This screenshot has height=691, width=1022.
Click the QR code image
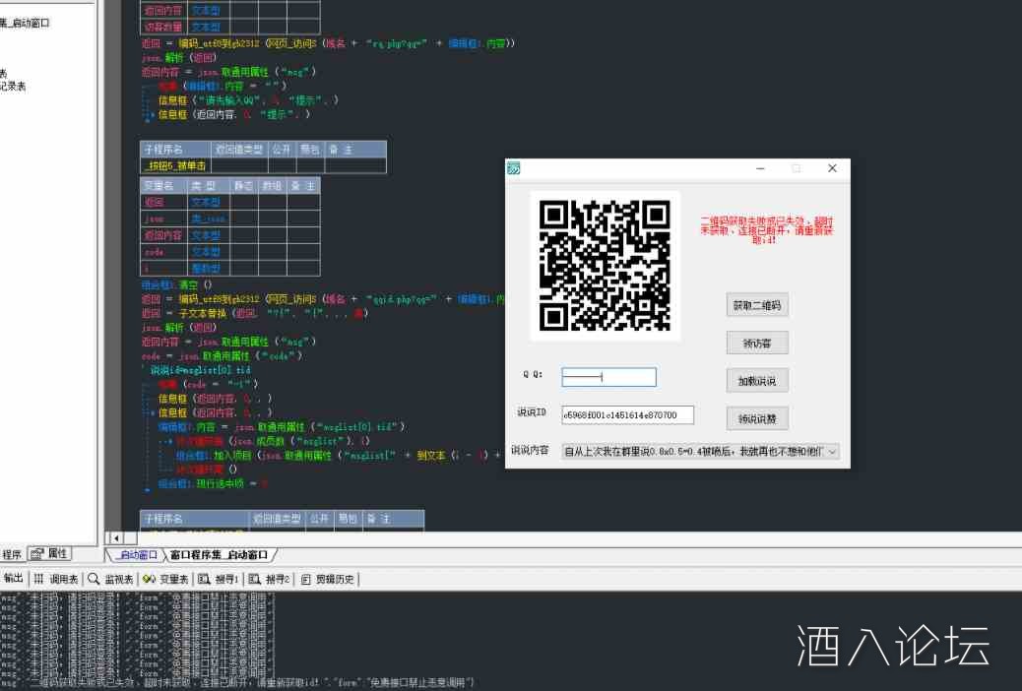[x=605, y=265]
